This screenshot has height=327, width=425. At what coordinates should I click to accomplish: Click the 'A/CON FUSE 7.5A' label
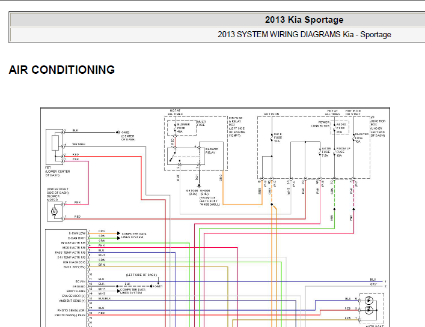point(326,152)
